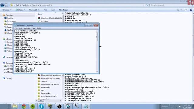Open the recent locations dropdown arrow
The width and height of the screenshot is (194, 109).
coord(9,5)
